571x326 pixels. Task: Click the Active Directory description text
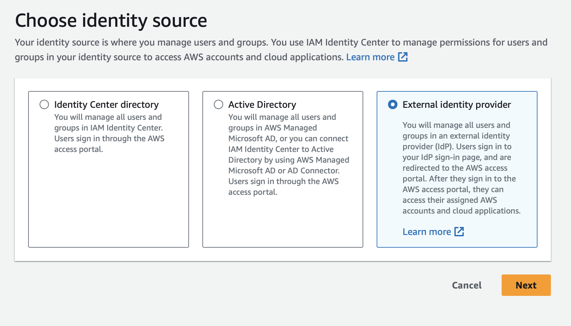click(x=288, y=154)
